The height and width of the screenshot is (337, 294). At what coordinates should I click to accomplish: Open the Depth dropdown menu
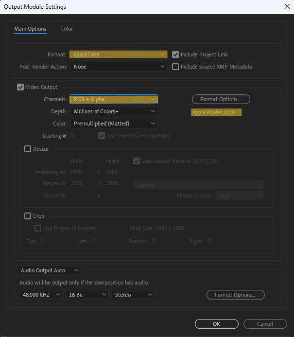tap(114, 111)
